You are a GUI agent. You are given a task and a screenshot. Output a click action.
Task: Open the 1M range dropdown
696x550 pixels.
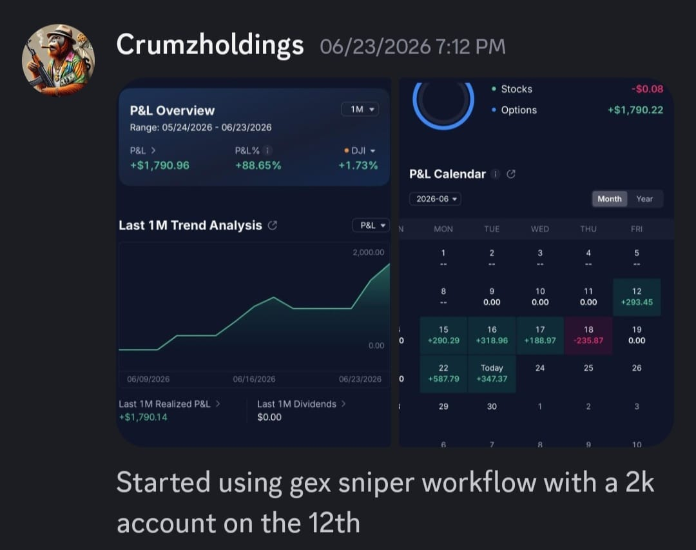coord(360,109)
